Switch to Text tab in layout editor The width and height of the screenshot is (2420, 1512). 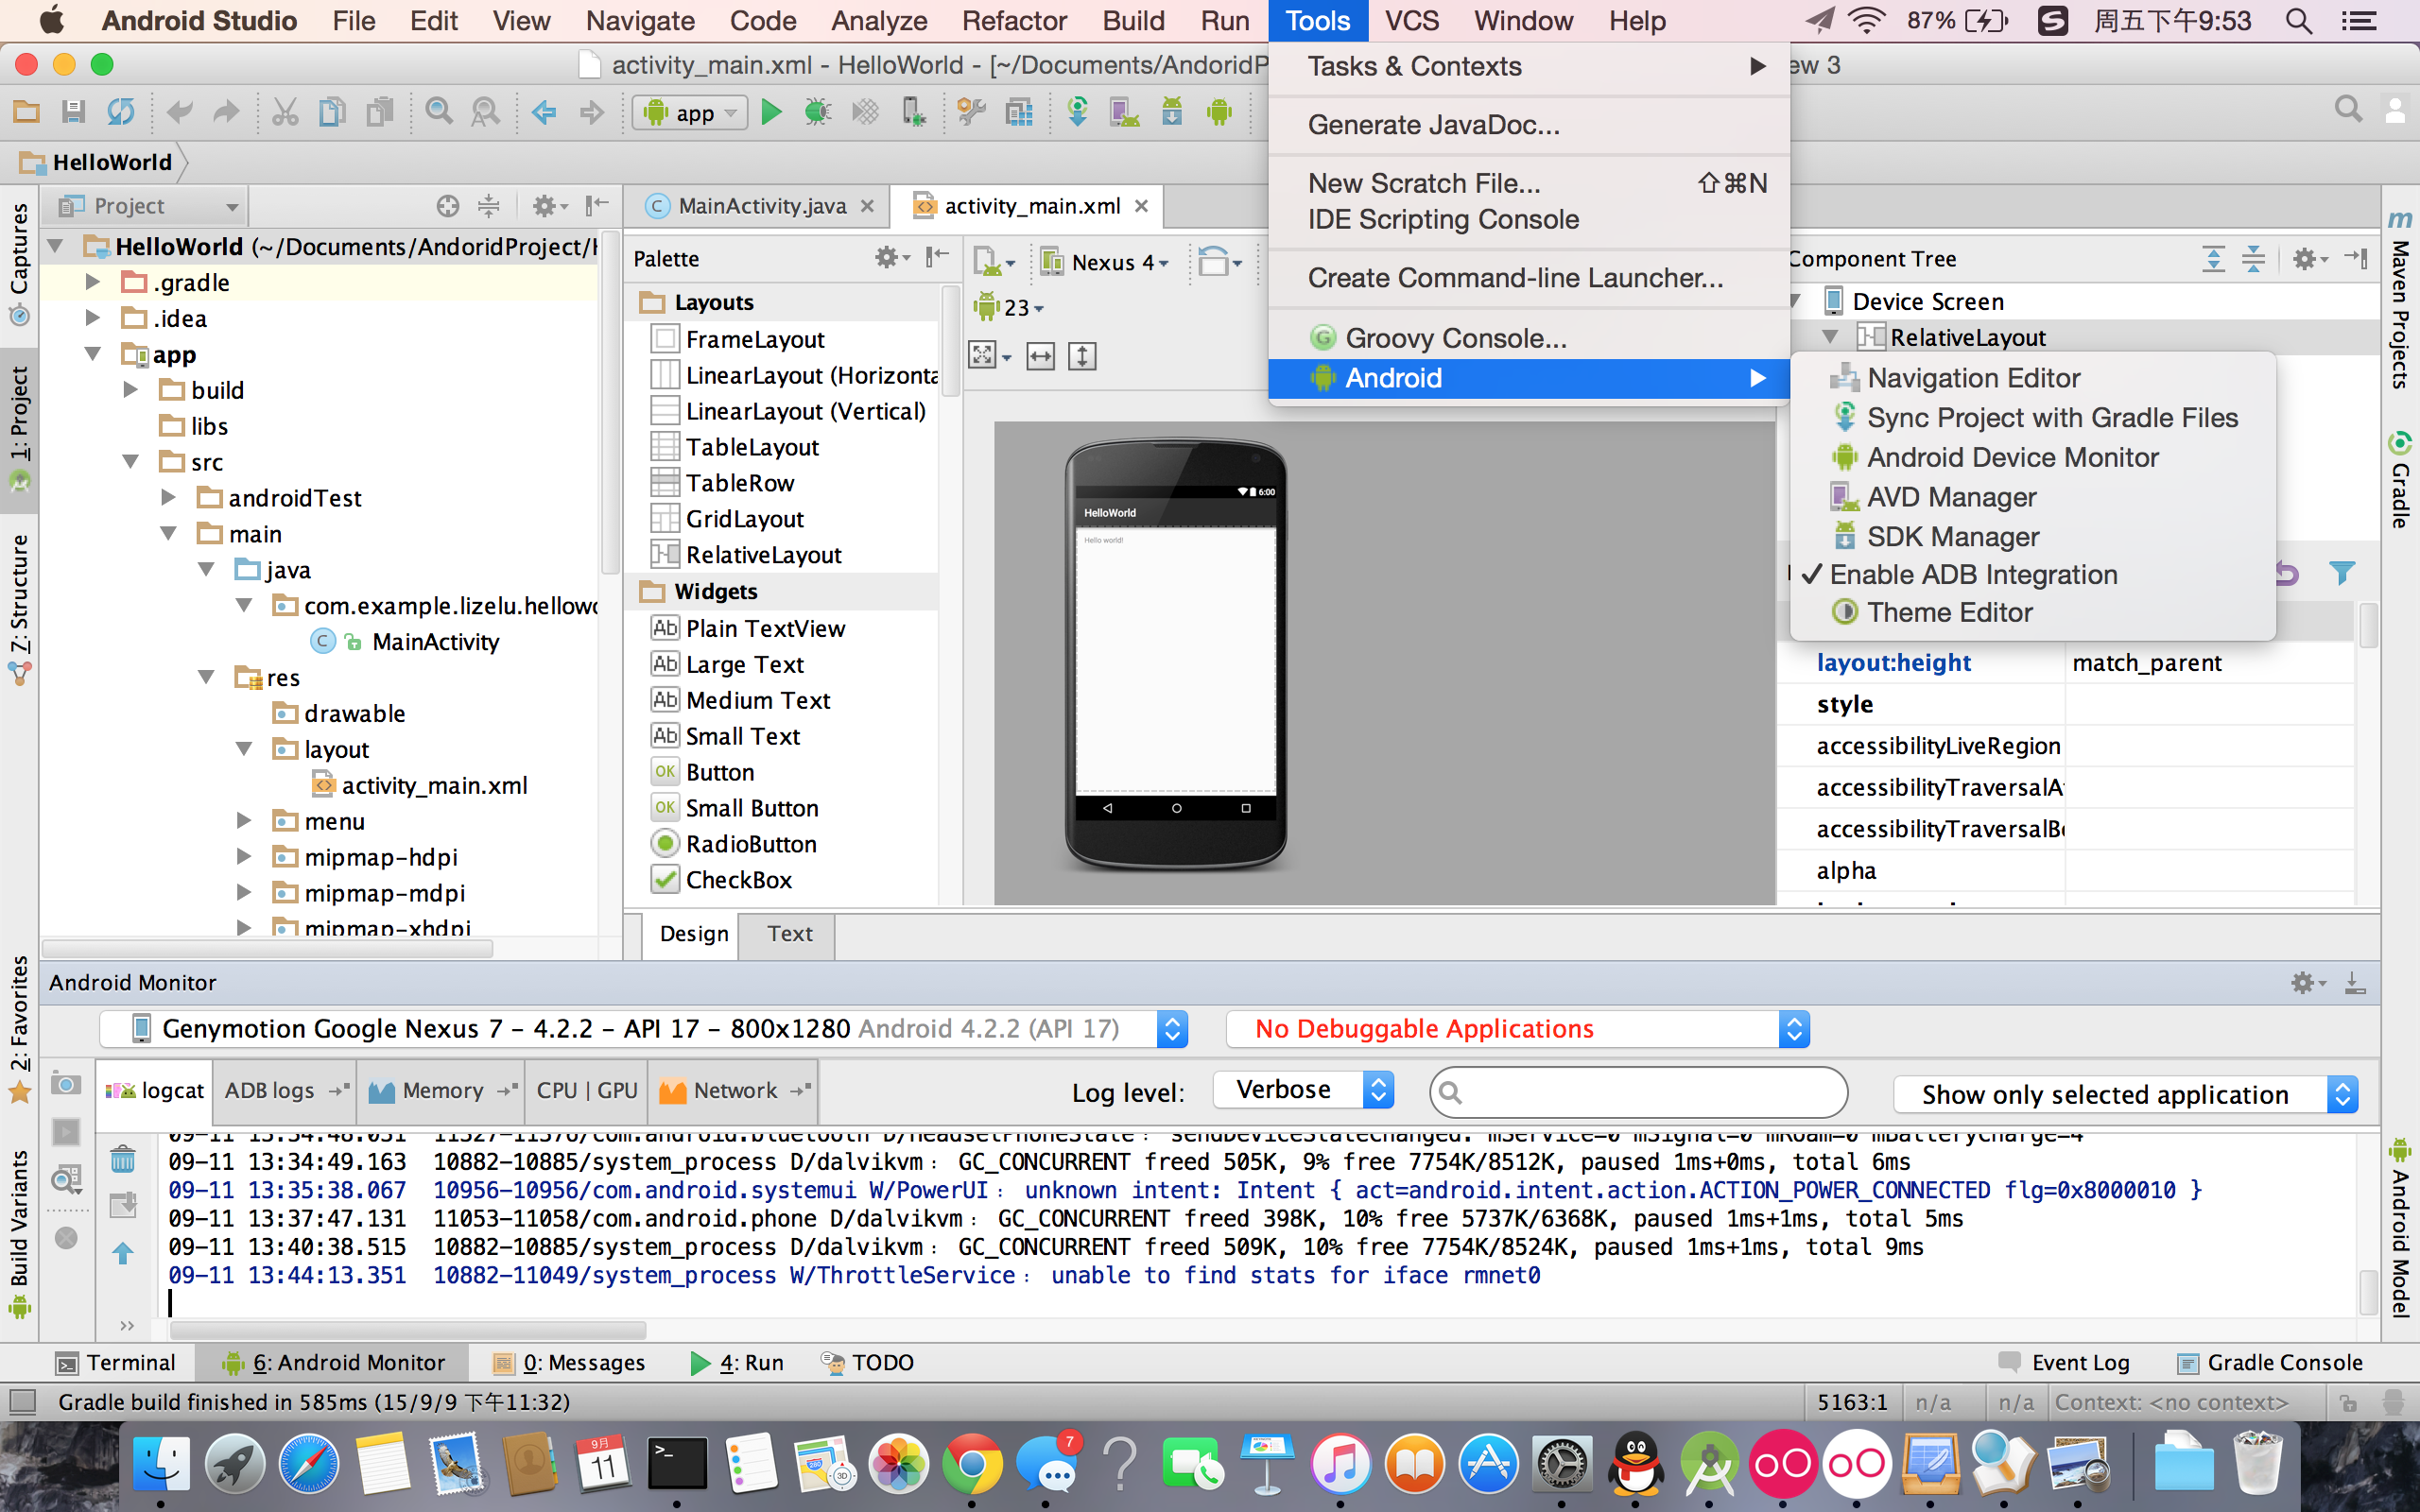pyautogui.click(x=789, y=932)
